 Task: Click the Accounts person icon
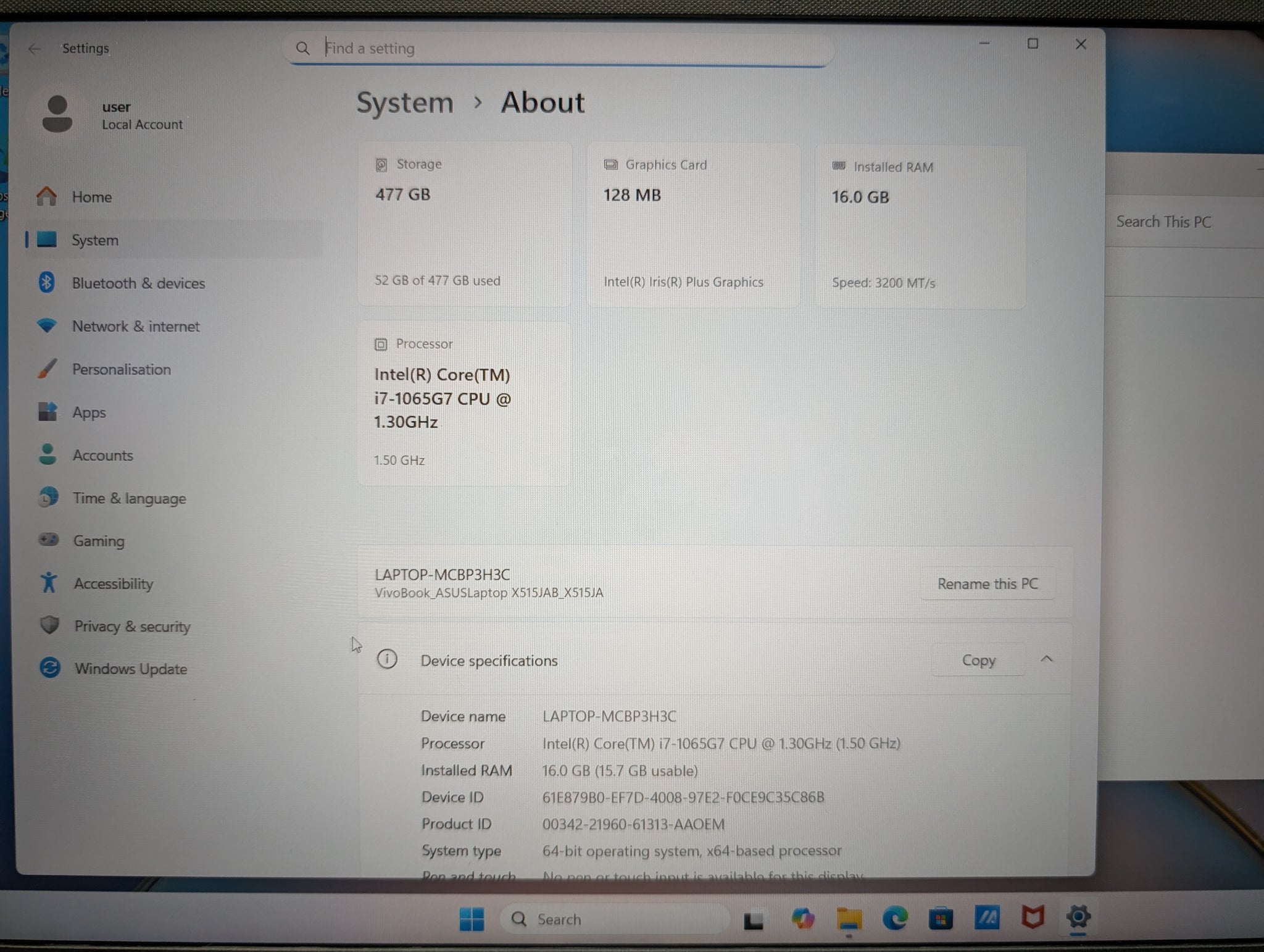point(48,454)
